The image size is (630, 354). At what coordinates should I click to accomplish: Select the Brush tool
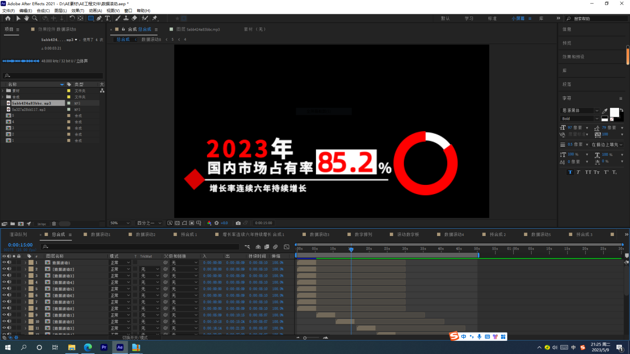(118, 18)
